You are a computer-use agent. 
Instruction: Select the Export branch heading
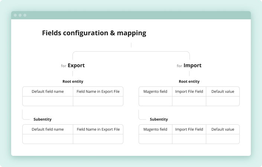tap(76, 66)
